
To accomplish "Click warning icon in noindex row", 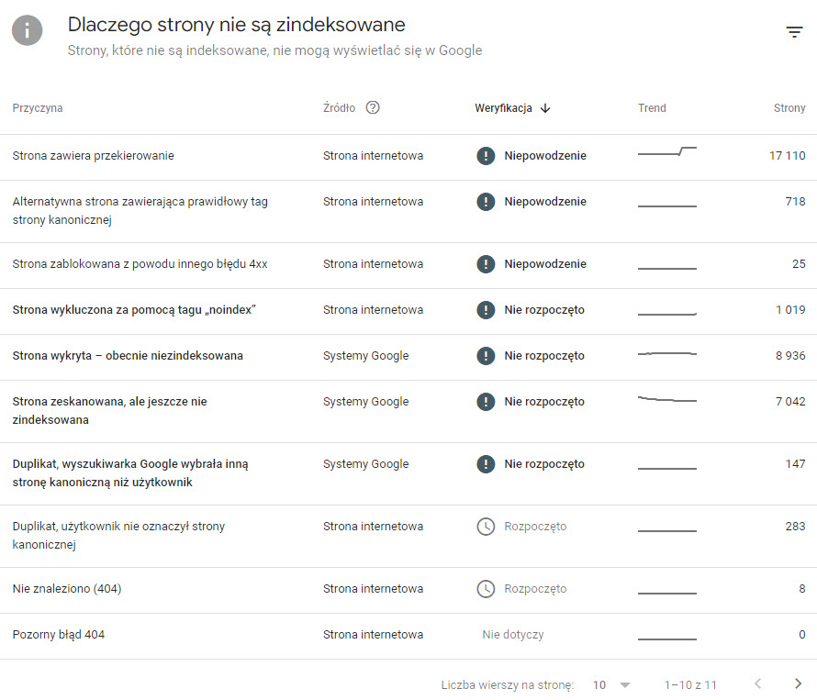I will click(x=486, y=310).
